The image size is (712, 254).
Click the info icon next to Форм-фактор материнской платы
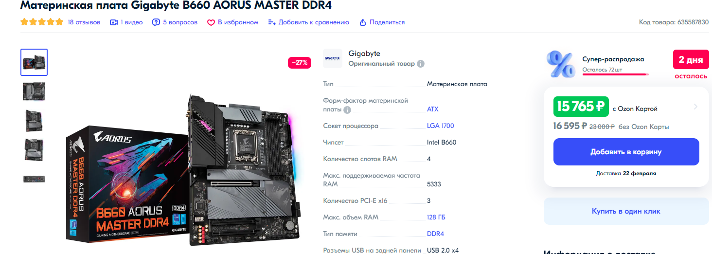click(x=347, y=109)
